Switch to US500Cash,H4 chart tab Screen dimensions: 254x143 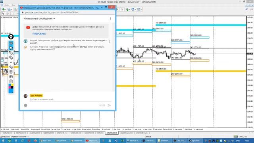point(126,133)
